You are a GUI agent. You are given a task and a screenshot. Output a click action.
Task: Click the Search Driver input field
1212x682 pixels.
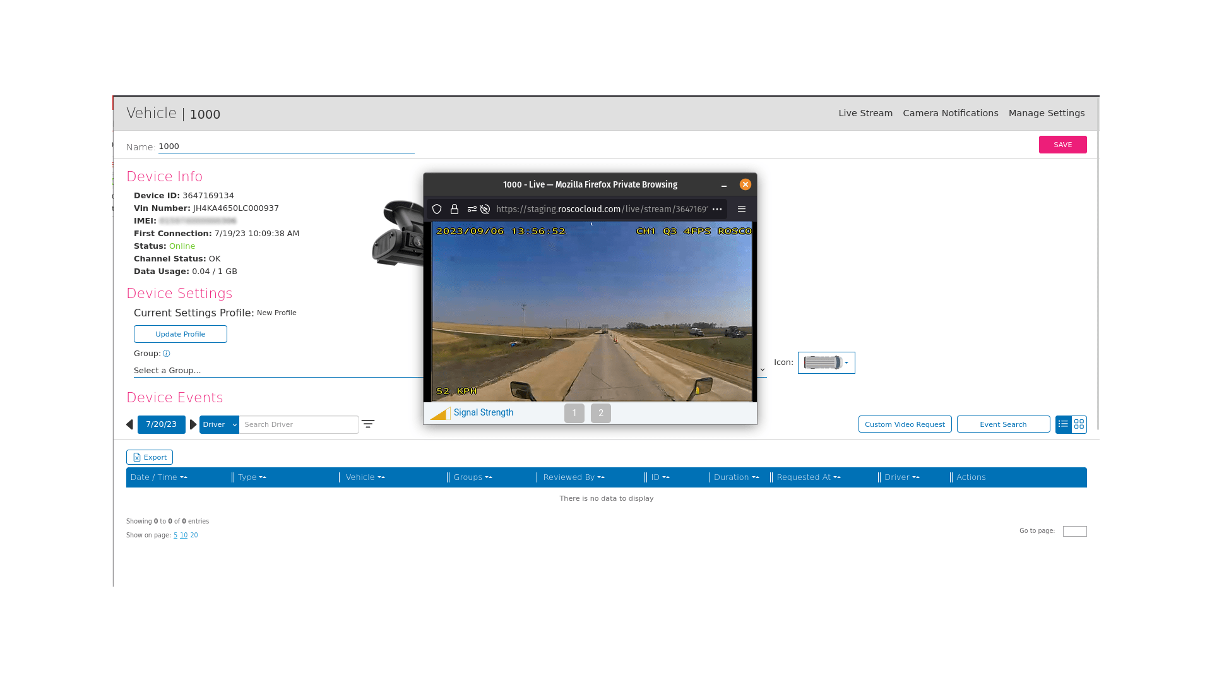(x=299, y=424)
